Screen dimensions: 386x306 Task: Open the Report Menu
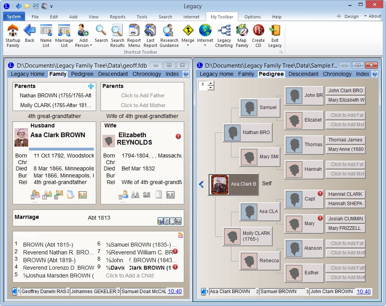pyautogui.click(x=134, y=36)
